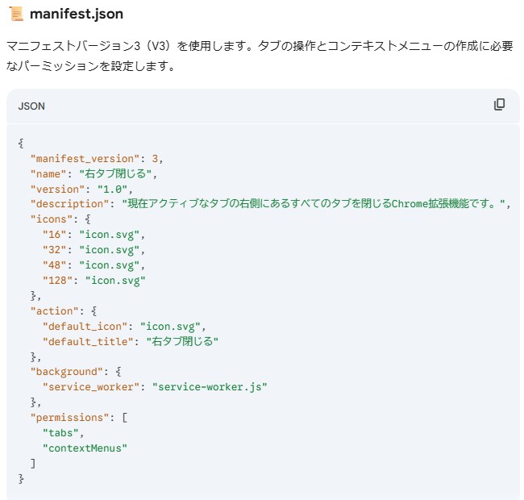Click the "default_icon" key

pyautogui.click(x=85, y=326)
